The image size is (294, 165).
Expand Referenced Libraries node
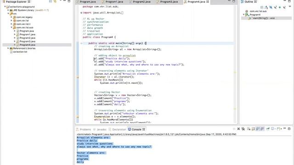(8, 48)
